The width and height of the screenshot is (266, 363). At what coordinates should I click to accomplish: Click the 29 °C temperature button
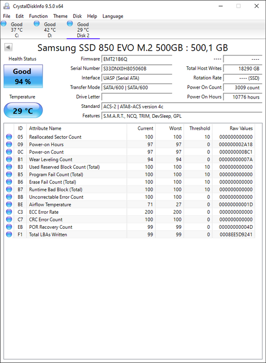(x=23, y=110)
